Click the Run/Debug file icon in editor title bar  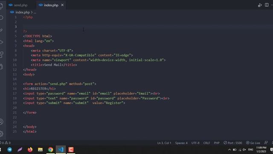(x=260, y=5)
